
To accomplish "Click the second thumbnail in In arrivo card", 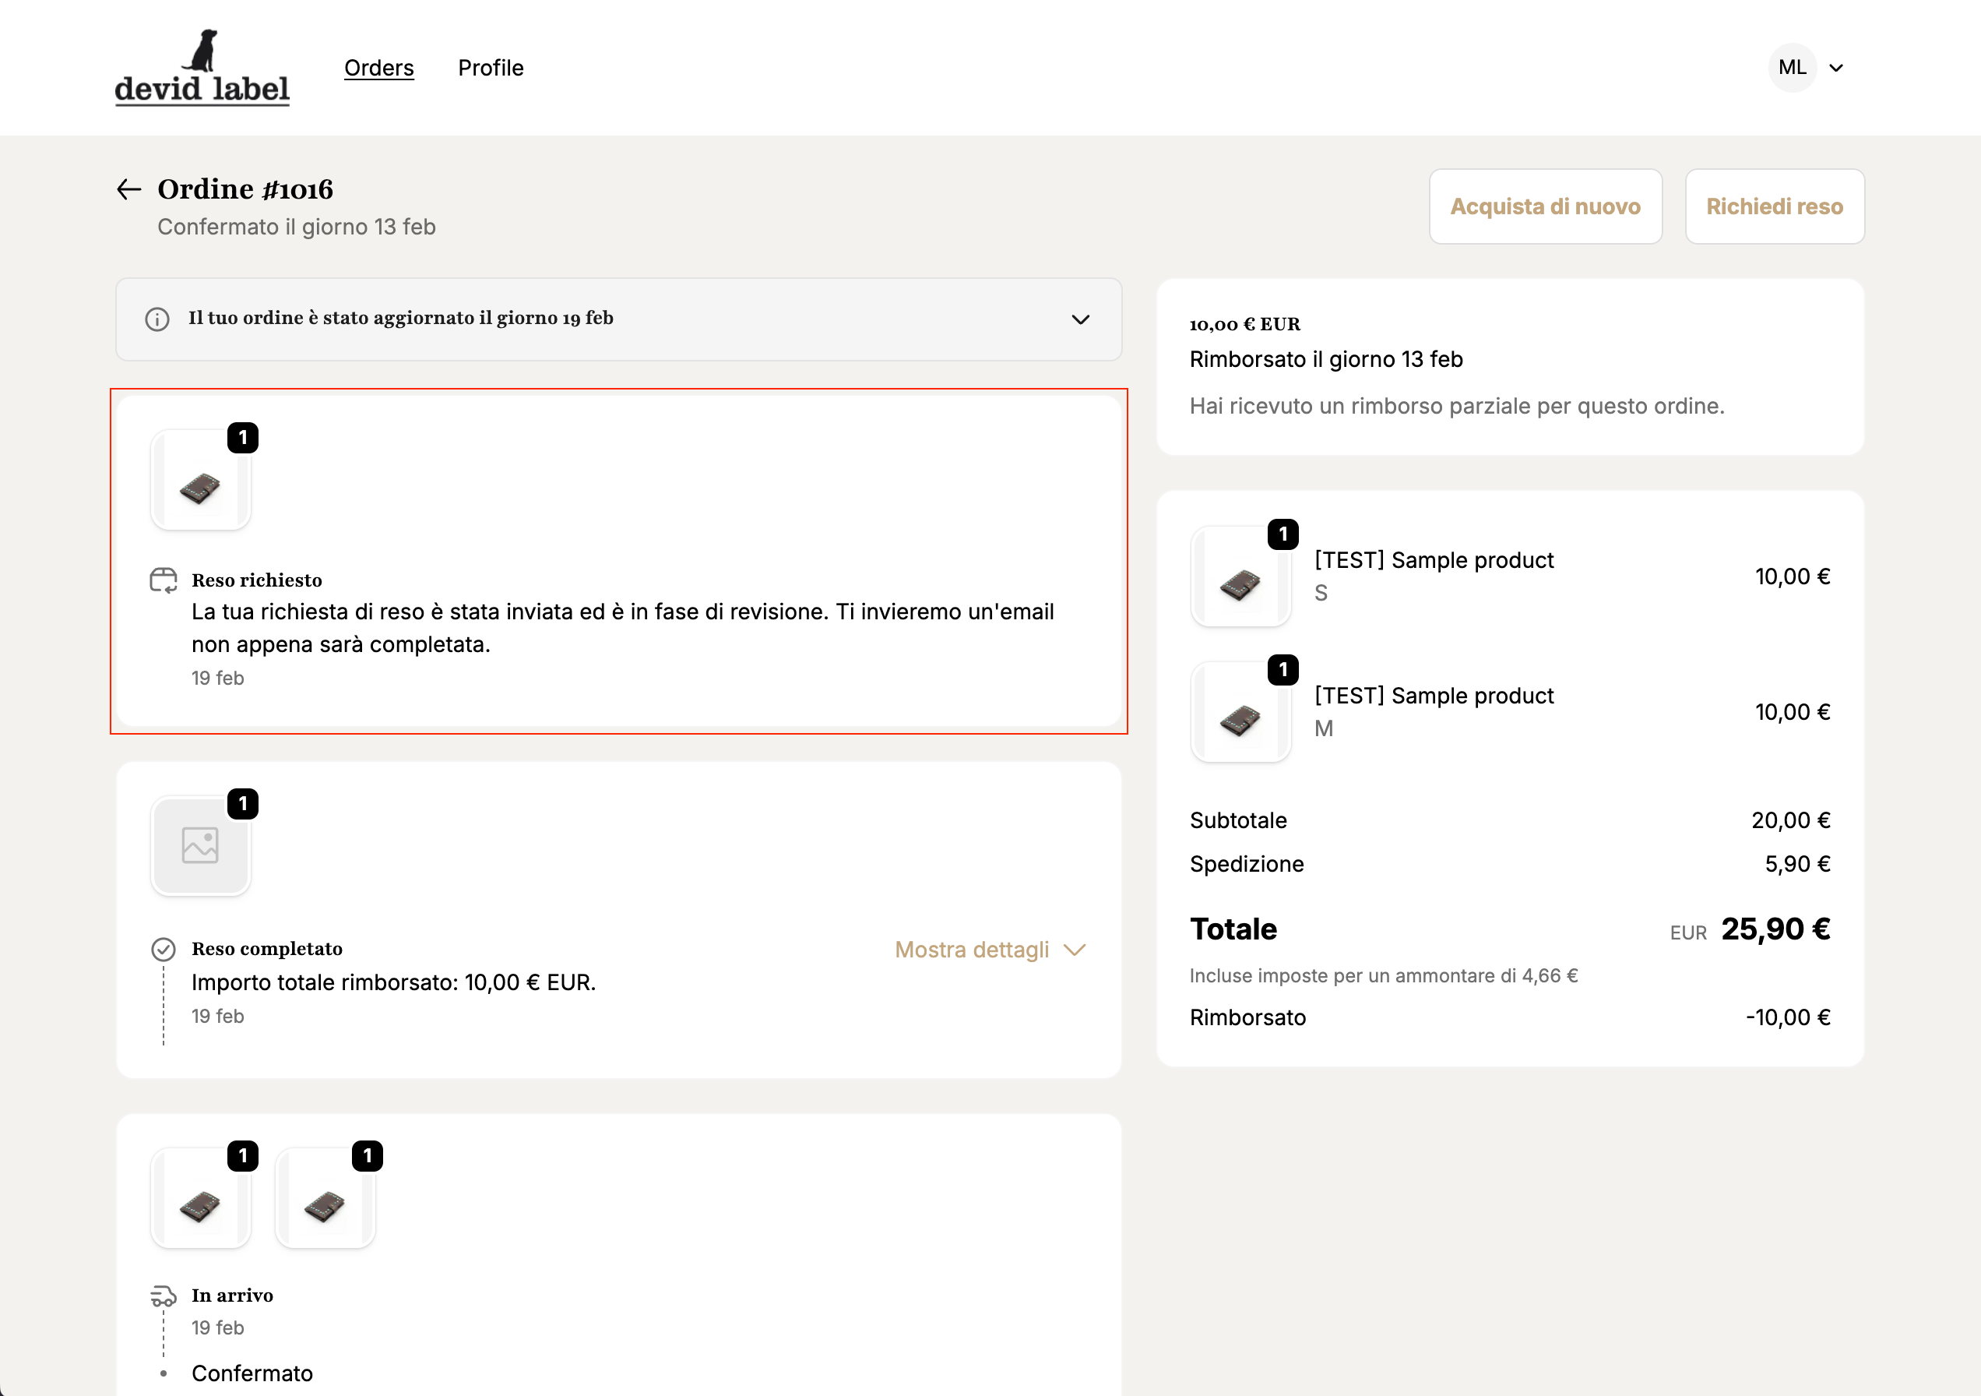I will (325, 1198).
